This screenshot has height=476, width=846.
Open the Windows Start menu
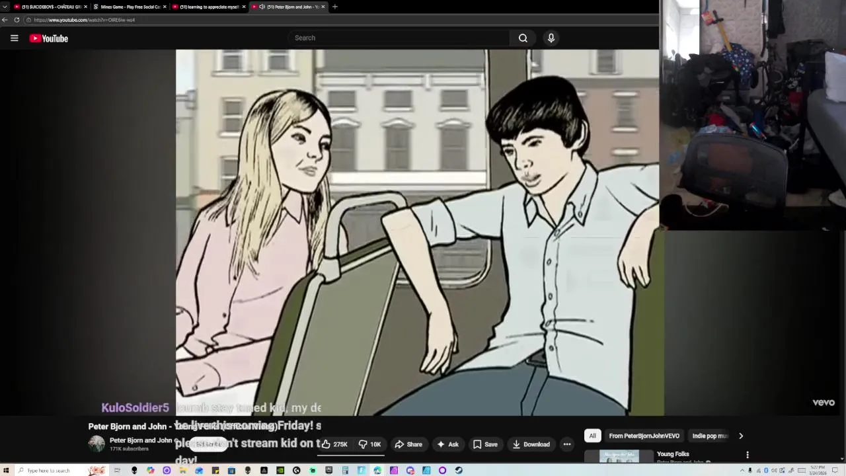(6, 470)
